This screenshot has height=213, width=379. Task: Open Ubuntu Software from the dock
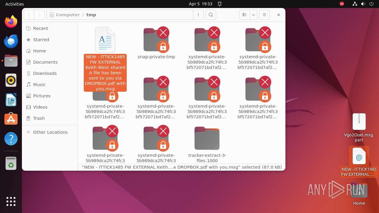click(x=11, y=119)
